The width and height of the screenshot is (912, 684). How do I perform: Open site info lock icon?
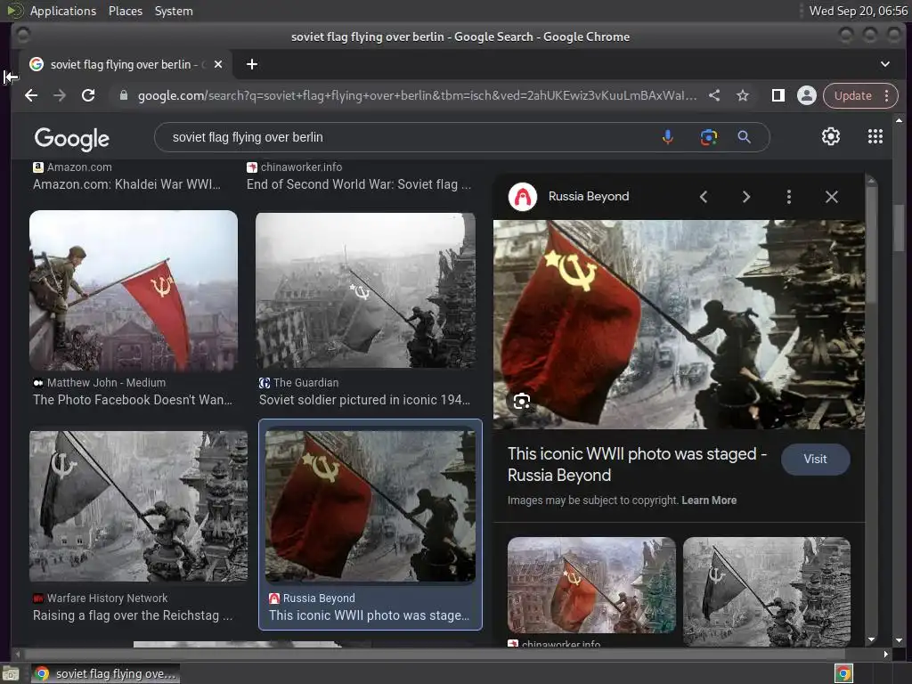click(123, 95)
